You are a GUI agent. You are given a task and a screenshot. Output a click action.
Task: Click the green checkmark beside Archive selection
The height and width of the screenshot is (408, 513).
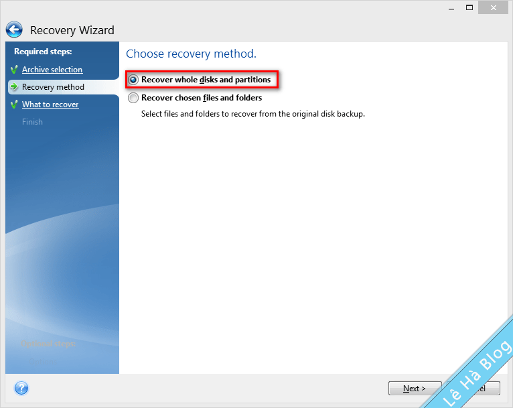coord(14,70)
